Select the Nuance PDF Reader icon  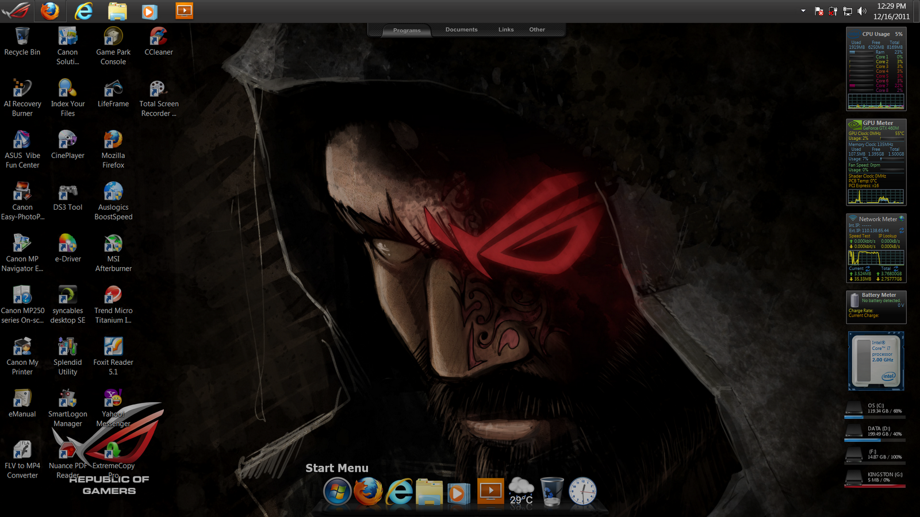click(x=68, y=460)
